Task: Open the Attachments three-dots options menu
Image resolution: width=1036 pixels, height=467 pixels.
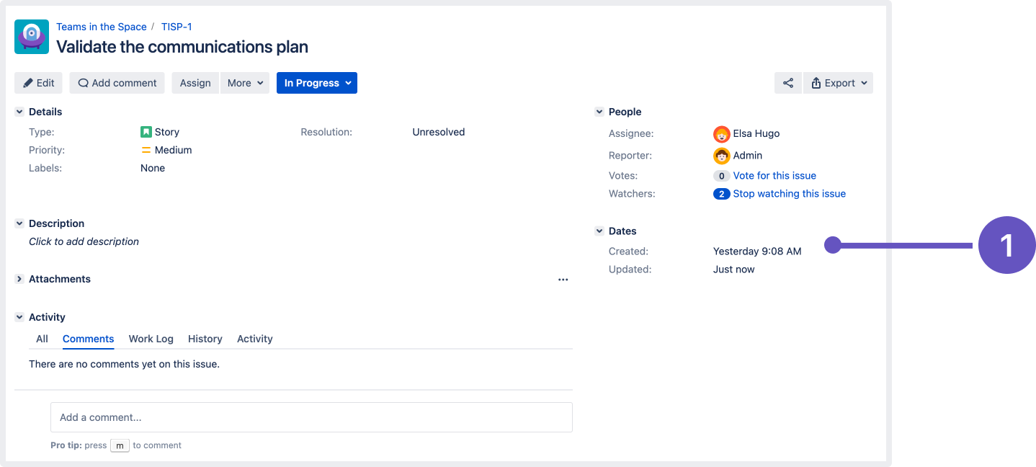Action: 563,280
